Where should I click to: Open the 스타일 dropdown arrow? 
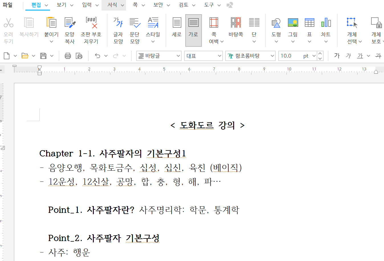[x=153, y=42]
